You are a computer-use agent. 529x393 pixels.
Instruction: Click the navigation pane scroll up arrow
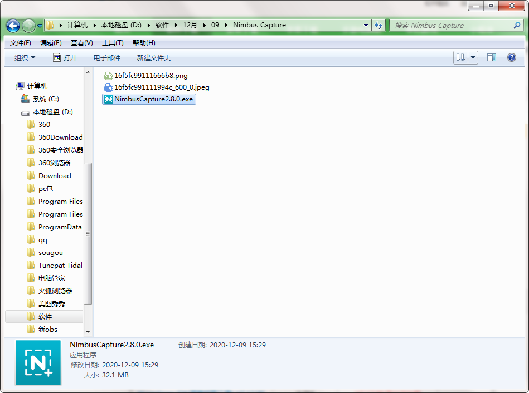tap(88, 72)
